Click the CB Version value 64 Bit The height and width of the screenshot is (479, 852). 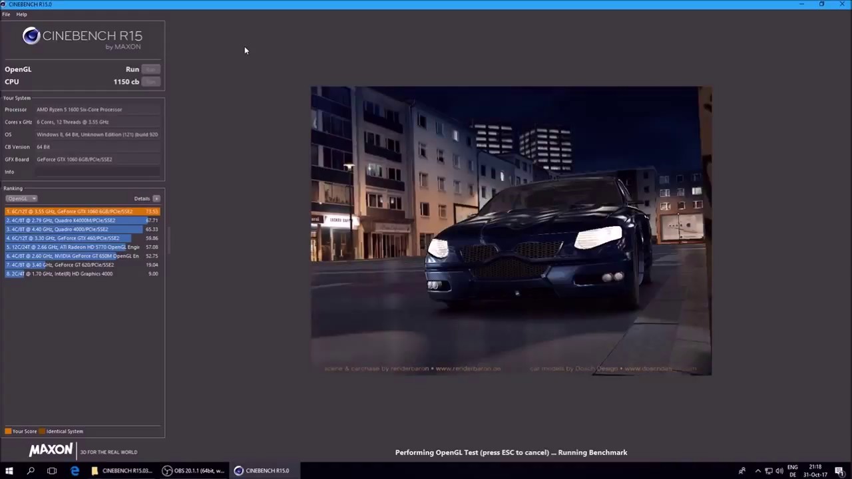(x=43, y=147)
